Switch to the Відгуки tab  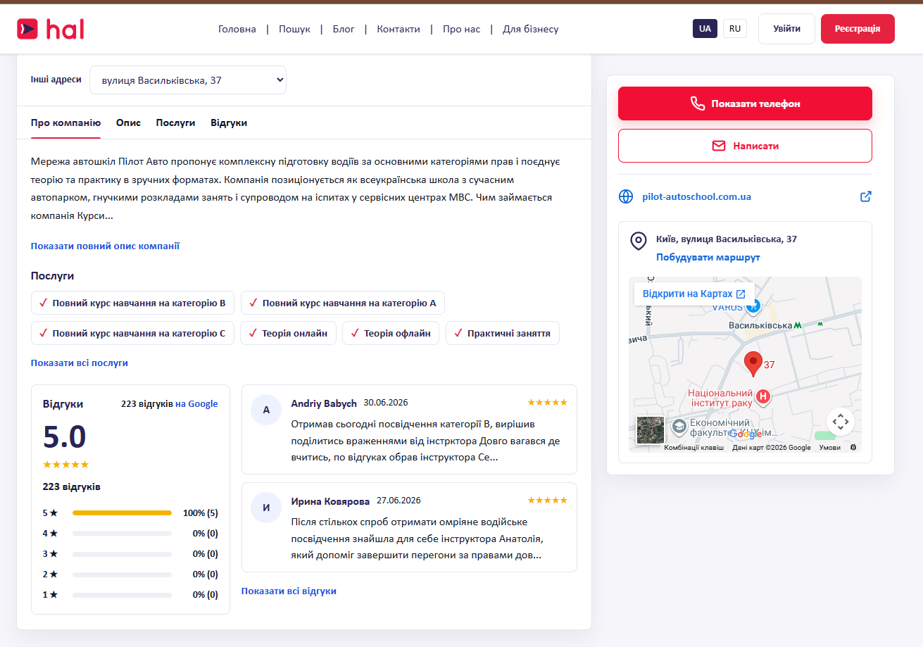click(229, 123)
